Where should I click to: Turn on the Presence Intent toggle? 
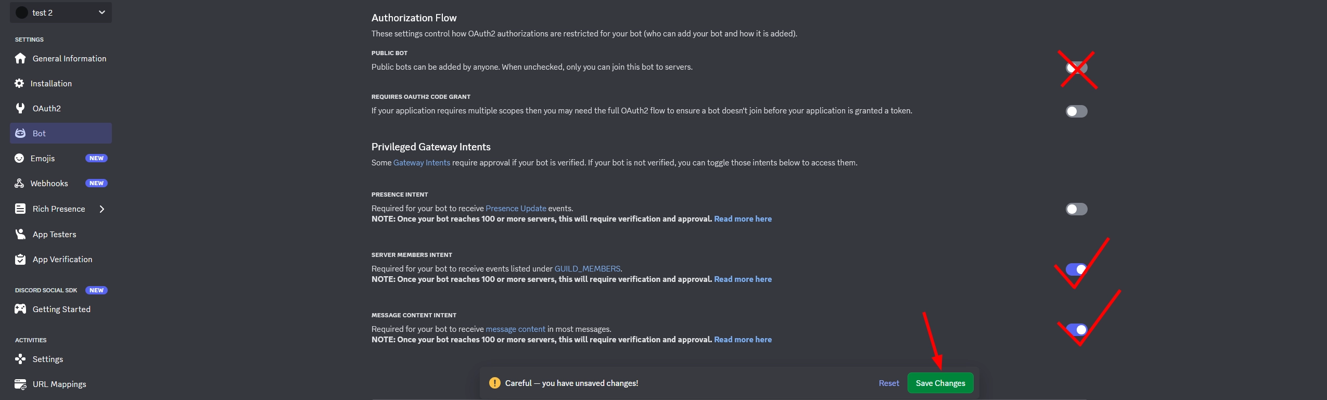point(1076,209)
